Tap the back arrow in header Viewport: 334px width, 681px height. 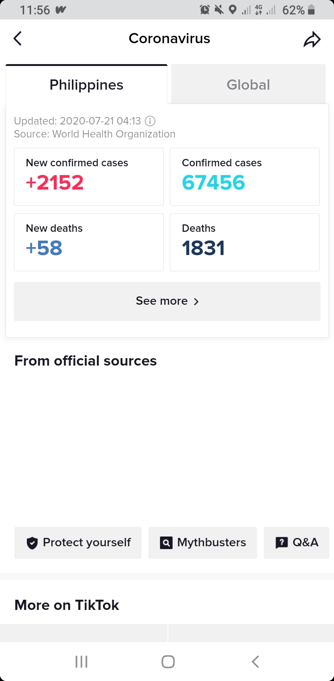coord(18,39)
